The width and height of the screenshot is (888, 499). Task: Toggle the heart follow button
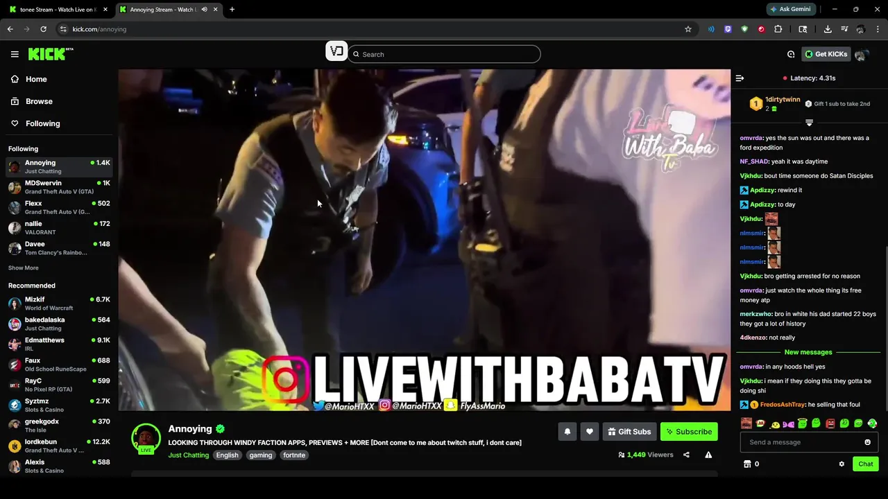[x=589, y=432]
